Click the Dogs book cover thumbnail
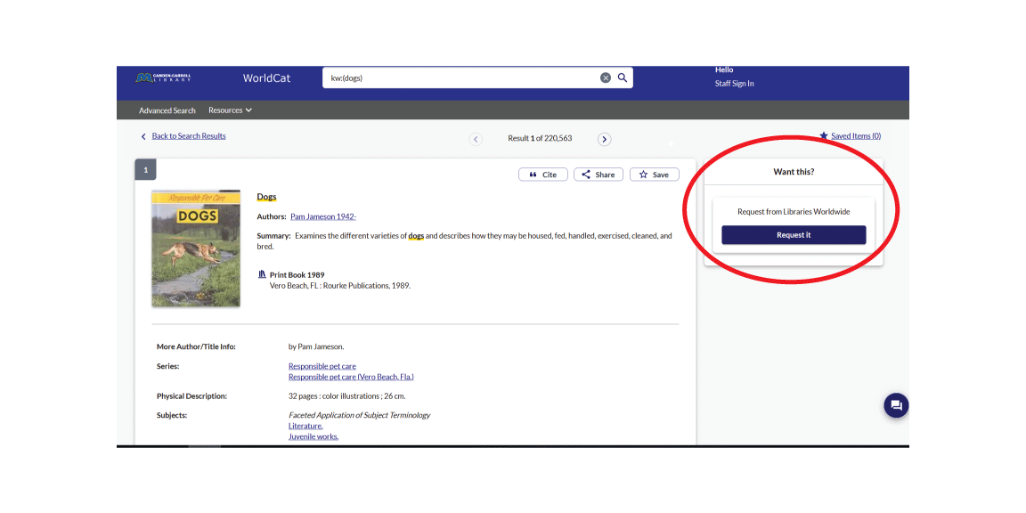 coord(196,248)
